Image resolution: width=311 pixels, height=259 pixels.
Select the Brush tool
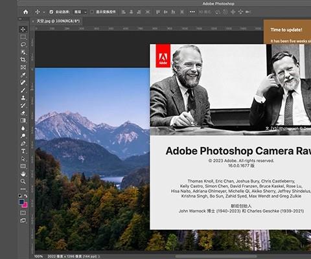(x=23, y=90)
